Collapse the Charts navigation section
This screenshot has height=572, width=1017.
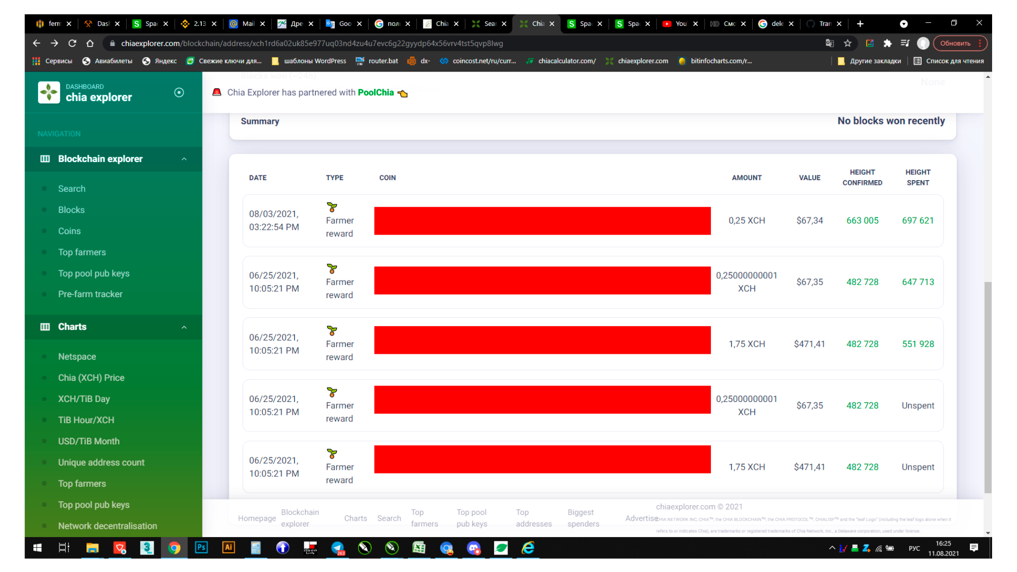click(x=184, y=327)
